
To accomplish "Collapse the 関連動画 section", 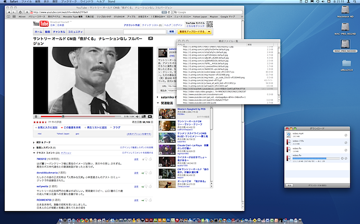I will pyautogui.click(x=158, y=103).
